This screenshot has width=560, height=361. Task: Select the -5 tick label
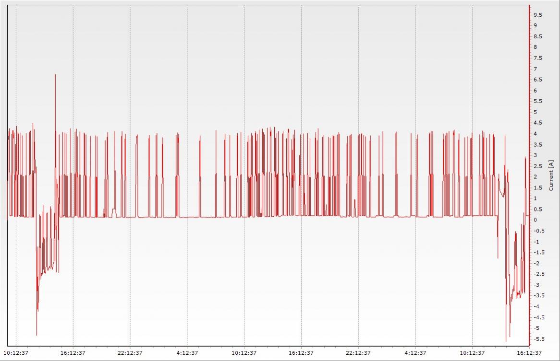click(x=536, y=328)
